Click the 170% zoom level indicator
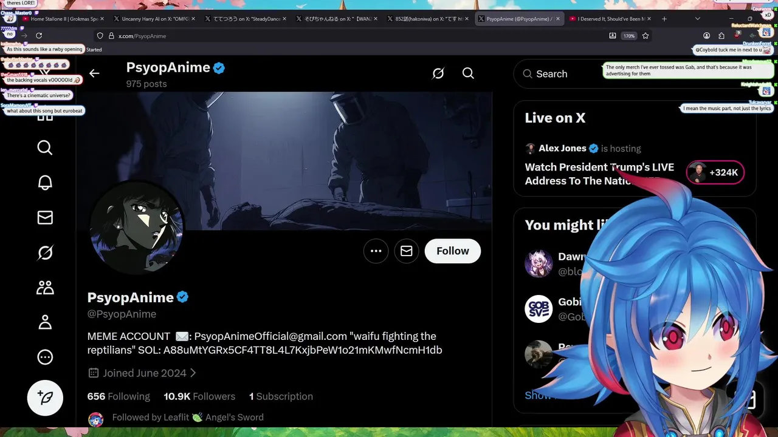 pos(629,36)
